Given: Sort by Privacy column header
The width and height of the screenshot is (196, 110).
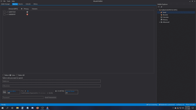Looking at the screenshot, I should pyautogui.click(x=26, y=9).
